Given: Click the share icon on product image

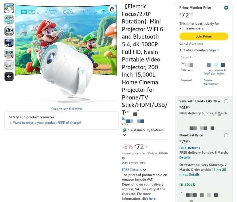Looking at the screenshot, I should pyautogui.click(x=112, y=9).
